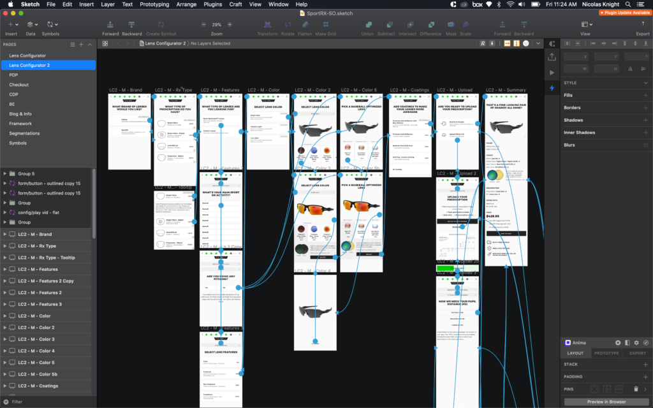This screenshot has width=653, height=408.
Task: Click the blue lightning bolt sidebar icon
Action: 552,87
